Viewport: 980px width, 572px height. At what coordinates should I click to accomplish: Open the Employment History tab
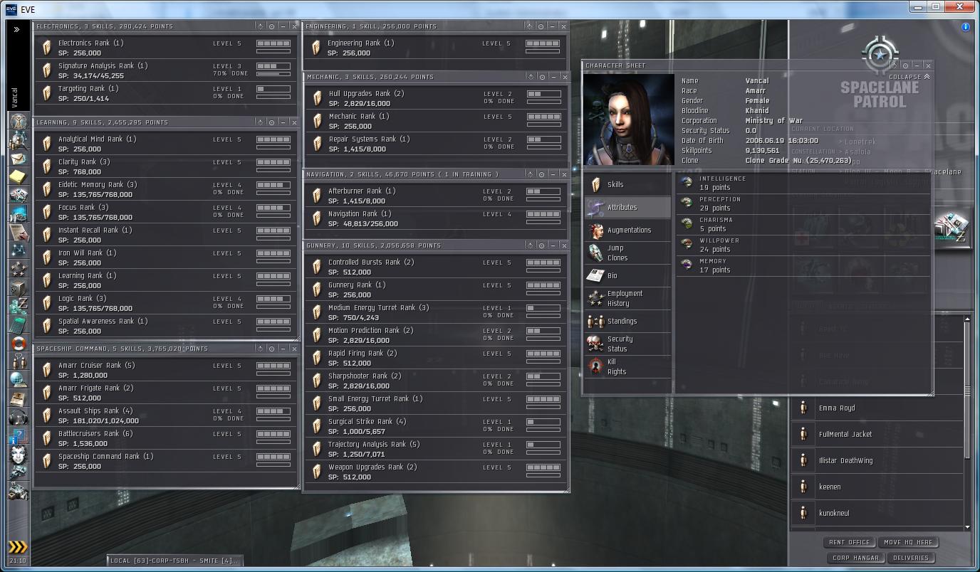click(627, 298)
